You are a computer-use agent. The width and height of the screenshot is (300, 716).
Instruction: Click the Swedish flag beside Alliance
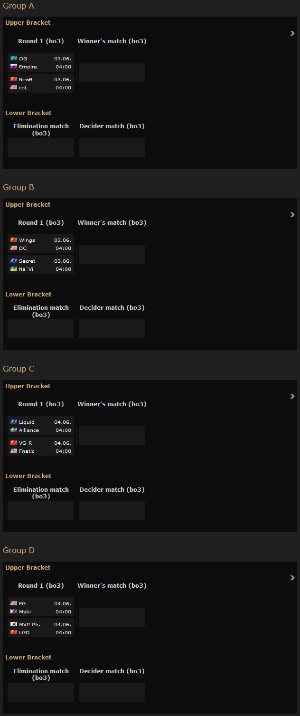click(x=14, y=430)
